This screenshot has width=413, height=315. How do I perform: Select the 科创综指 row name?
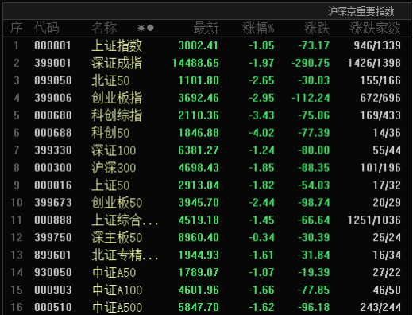tap(117, 115)
